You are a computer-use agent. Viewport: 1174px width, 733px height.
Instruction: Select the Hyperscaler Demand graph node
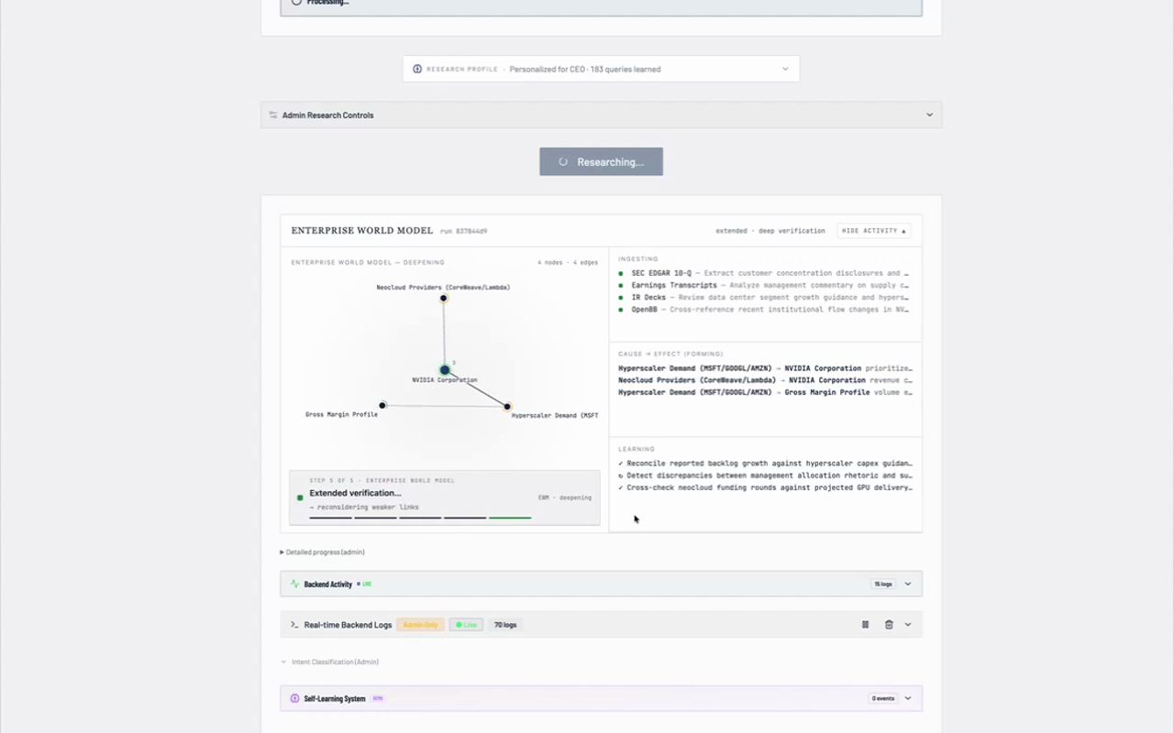[x=507, y=406]
